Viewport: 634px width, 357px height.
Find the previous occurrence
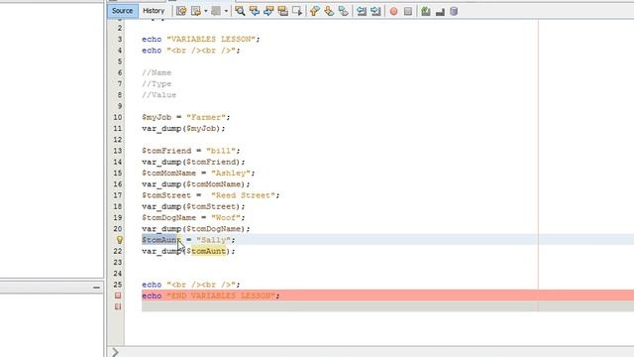pyautogui.click(x=255, y=11)
